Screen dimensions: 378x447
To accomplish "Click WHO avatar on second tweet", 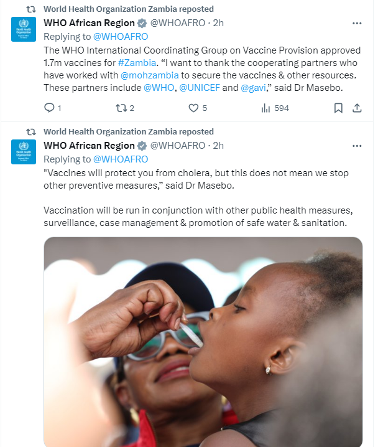I will pos(24,152).
